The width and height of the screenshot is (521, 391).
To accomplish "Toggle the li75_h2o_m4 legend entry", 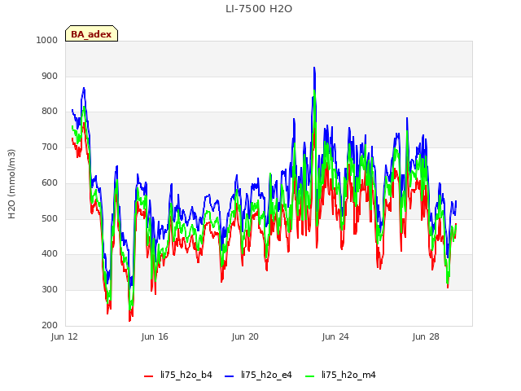I will pyautogui.click(x=340, y=375).
